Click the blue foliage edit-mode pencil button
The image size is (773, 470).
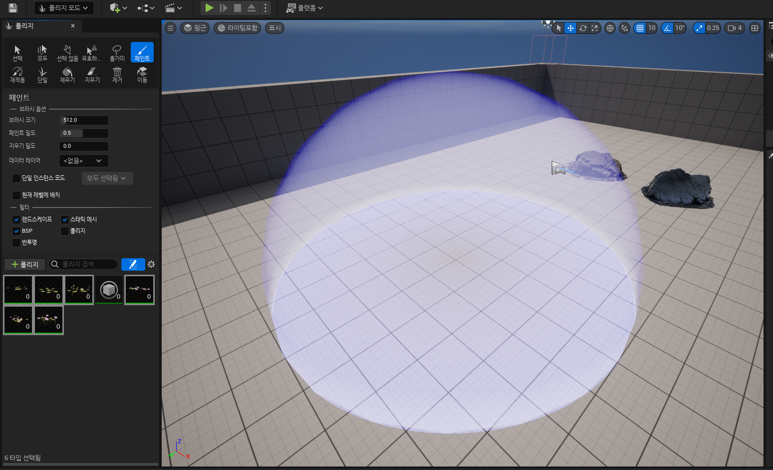tap(133, 264)
